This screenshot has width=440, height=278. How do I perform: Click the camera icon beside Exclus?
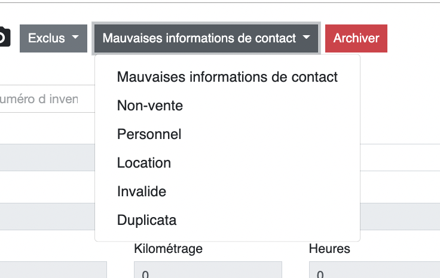[x=4, y=38]
